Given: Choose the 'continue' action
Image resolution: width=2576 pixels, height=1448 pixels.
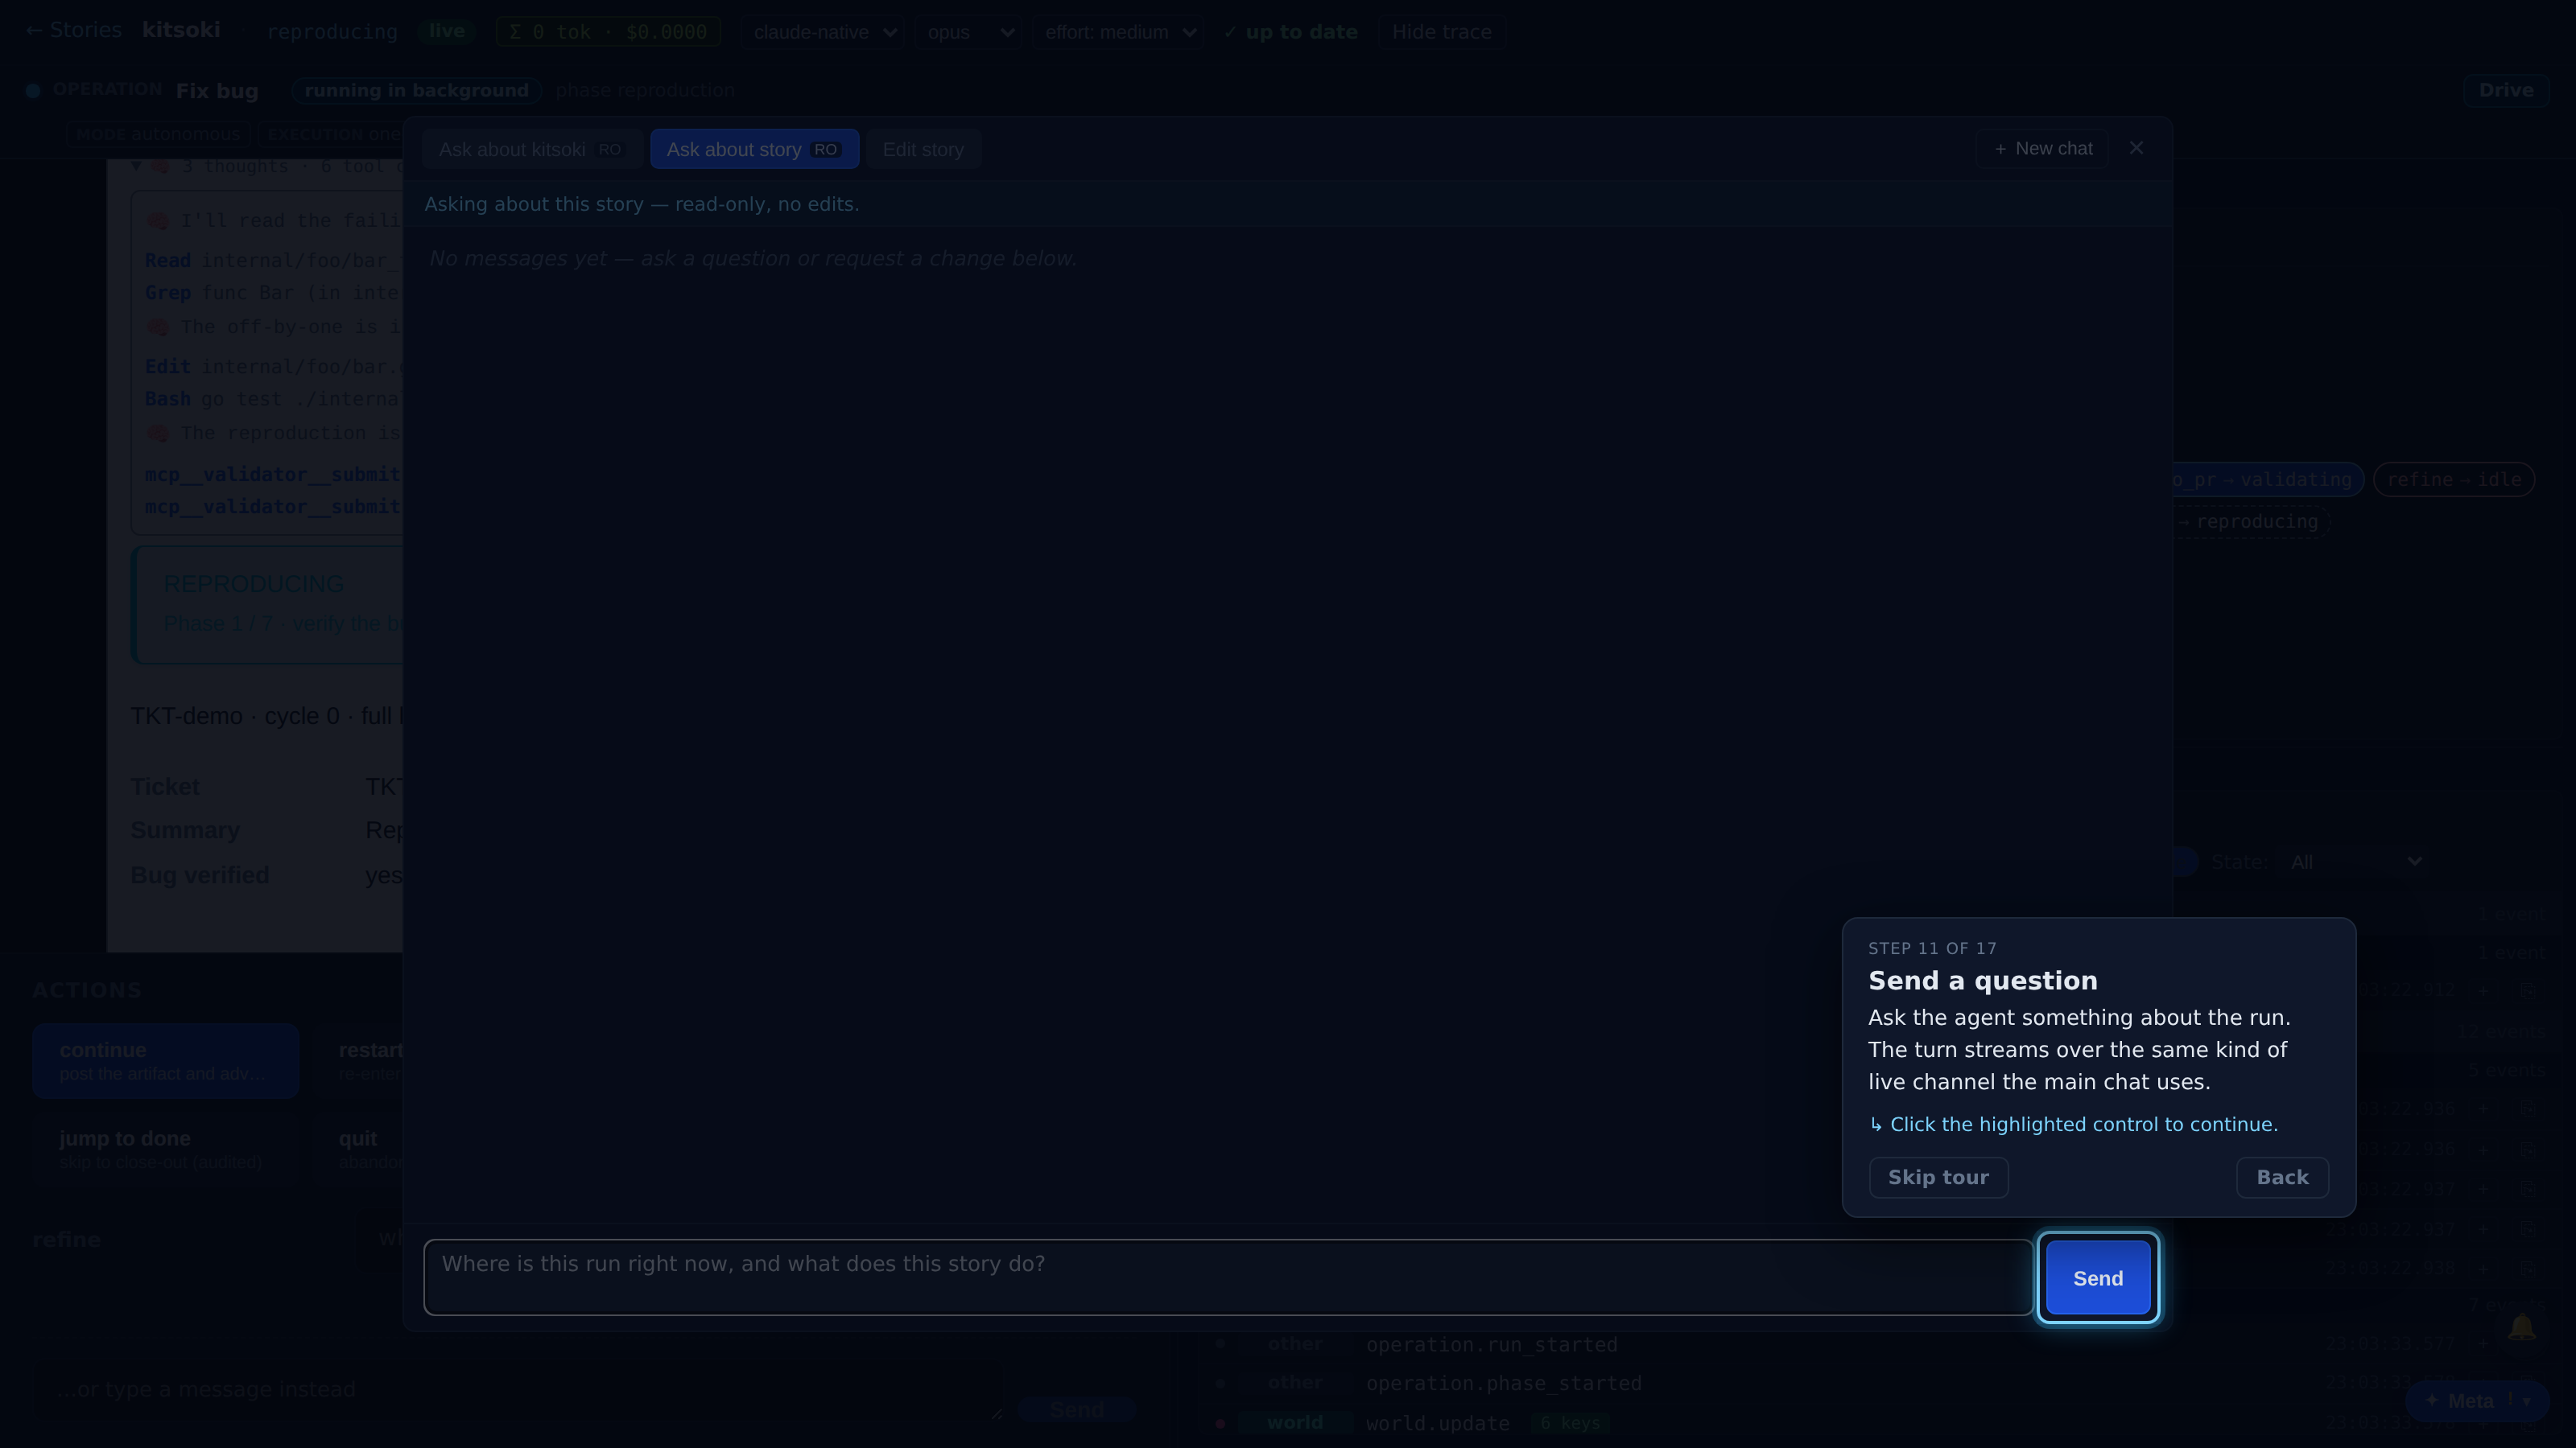Looking at the screenshot, I should pos(166,1060).
